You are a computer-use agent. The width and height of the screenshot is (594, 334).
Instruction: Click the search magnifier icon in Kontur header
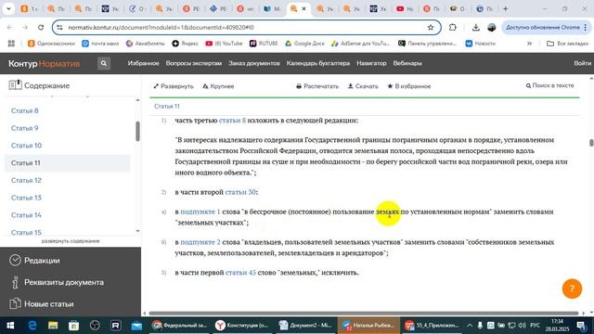[104, 63]
